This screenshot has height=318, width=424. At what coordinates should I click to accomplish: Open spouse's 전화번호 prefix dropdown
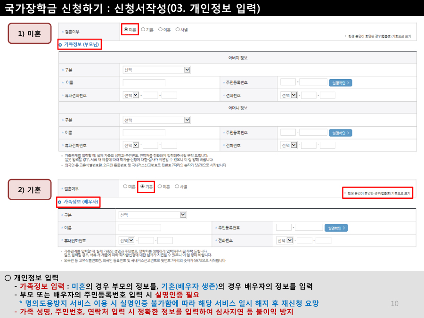pos(285,240)
